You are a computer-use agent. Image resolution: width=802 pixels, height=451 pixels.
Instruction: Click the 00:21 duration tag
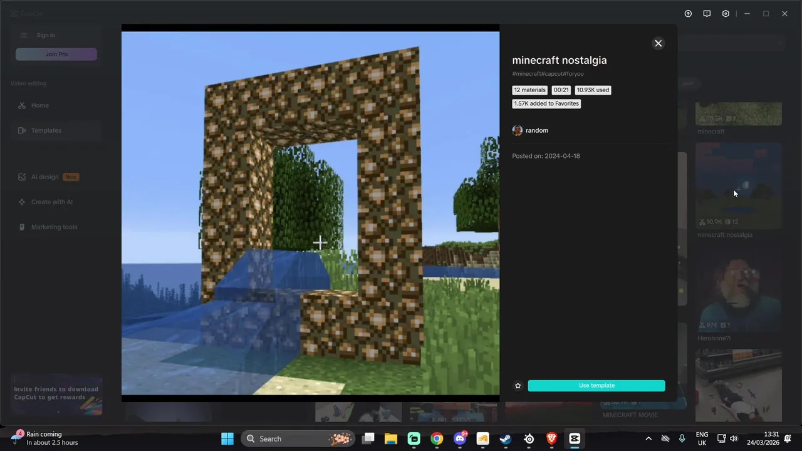point(561,90)
